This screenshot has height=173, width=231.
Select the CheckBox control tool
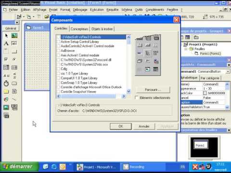[6, 60]
